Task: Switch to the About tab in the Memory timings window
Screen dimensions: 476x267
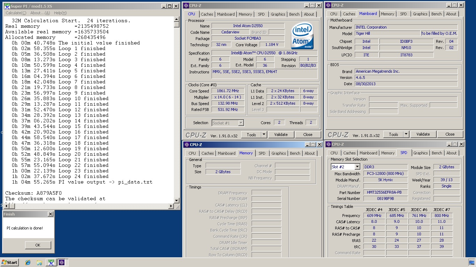Action: tap(309, 153)
